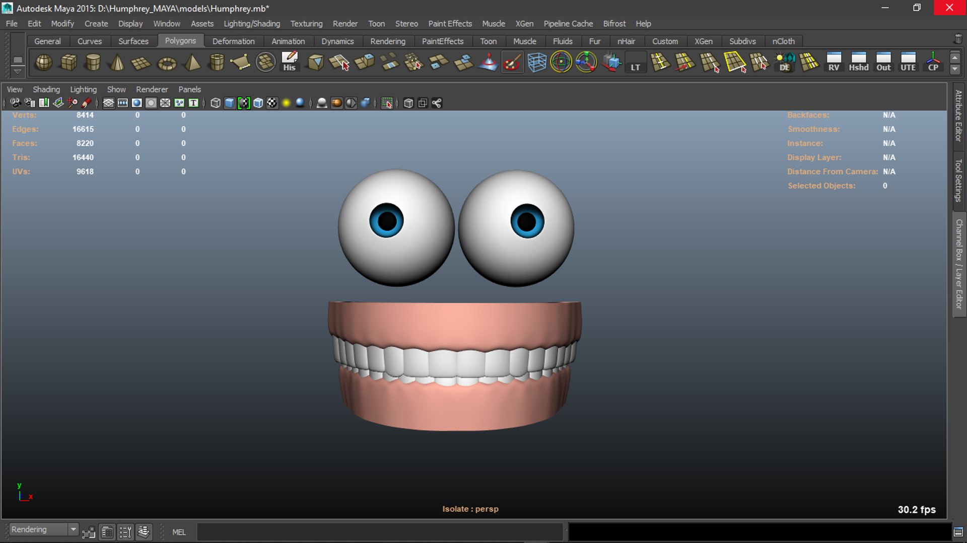The width and height of the screenshot is (967, 543).
Task: Click the CP center pivot shelf button
Action: 933,62
